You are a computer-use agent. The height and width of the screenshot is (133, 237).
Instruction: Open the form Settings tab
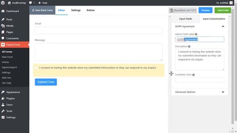tap(76, 10)
